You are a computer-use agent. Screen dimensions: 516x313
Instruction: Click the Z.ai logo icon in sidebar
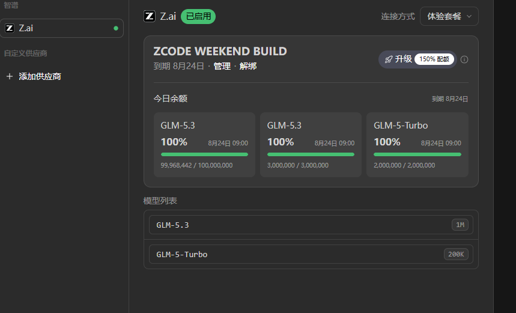[x=10, y=28]
